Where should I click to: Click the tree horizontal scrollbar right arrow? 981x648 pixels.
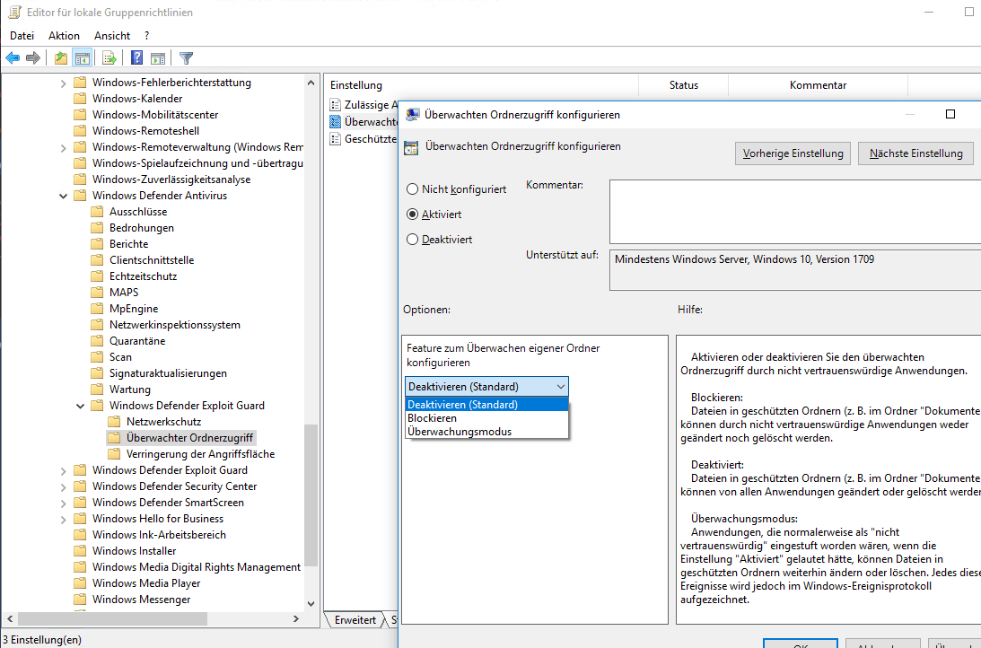point(296,618)
